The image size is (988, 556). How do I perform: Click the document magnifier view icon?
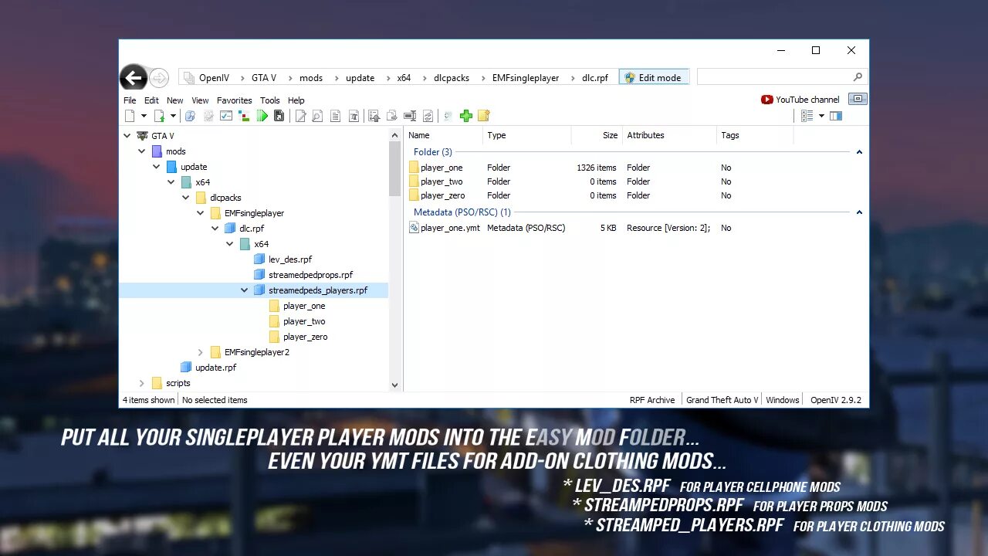[x=317, y=116]
